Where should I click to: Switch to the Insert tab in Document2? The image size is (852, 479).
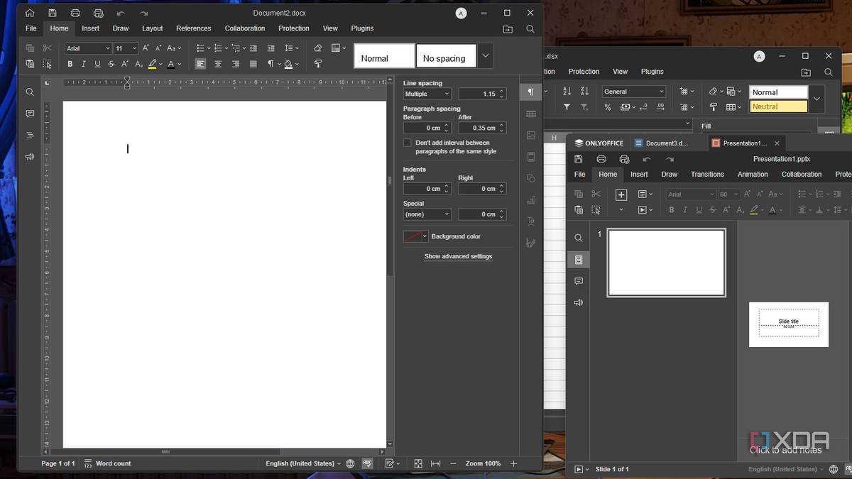[x=90, y=28]
